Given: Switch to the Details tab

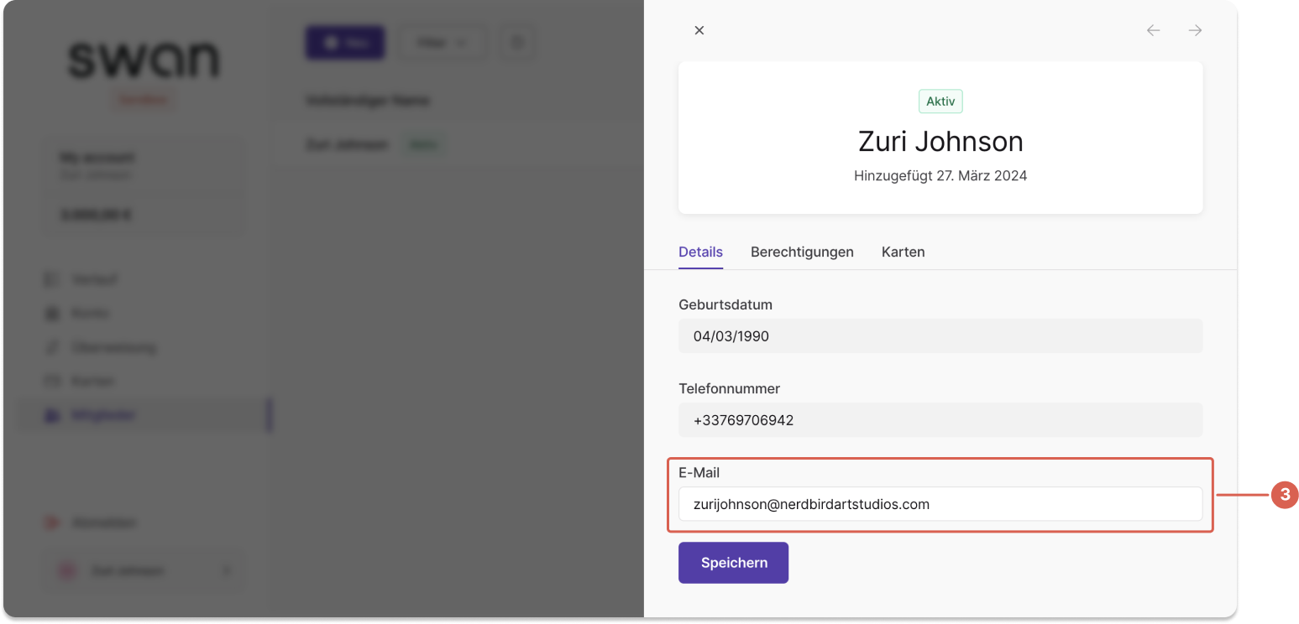Looking at the screenshot, I should coord(700,252).
